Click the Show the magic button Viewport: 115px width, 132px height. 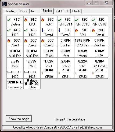19,119
